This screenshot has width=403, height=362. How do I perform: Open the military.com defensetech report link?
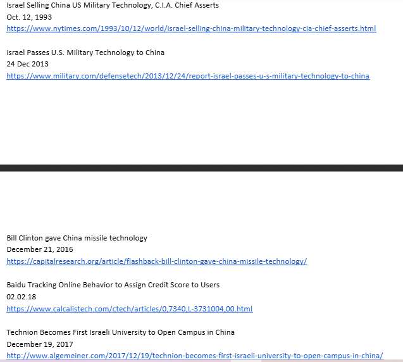(188, 76)
